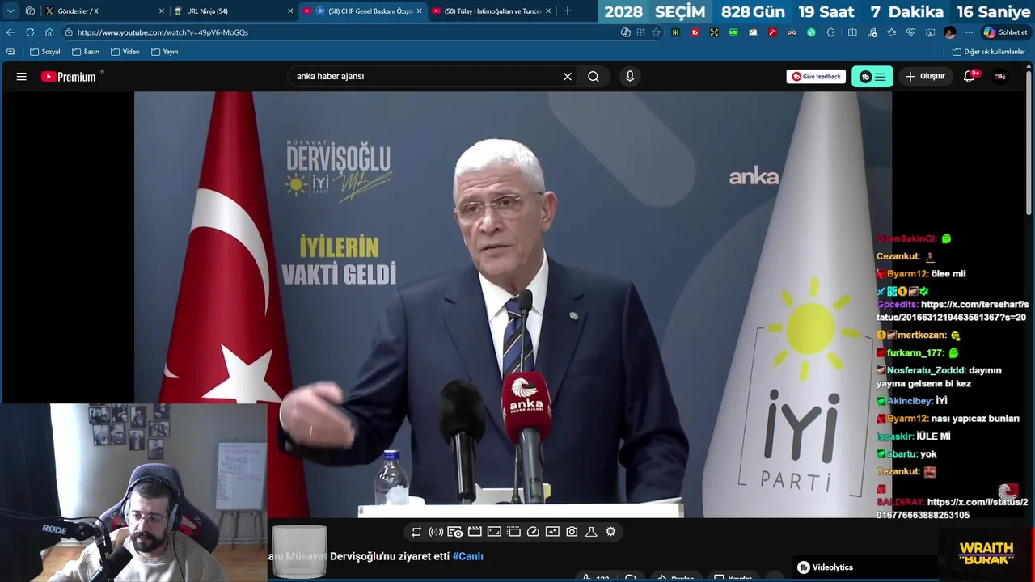This screenshot has height=582, width=1035.
Task: Toggle the cinema mode frame icon in the player toolbar
Action: (494, 532)
